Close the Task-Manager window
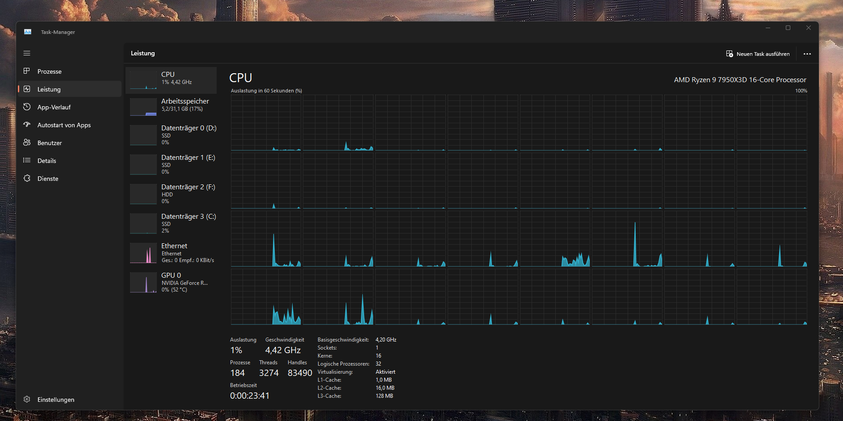The height and width of the screenshot is (421, 843). tap(809, 28)
